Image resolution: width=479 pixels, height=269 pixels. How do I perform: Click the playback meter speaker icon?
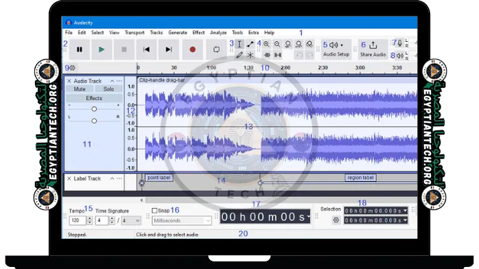point(400,56)
